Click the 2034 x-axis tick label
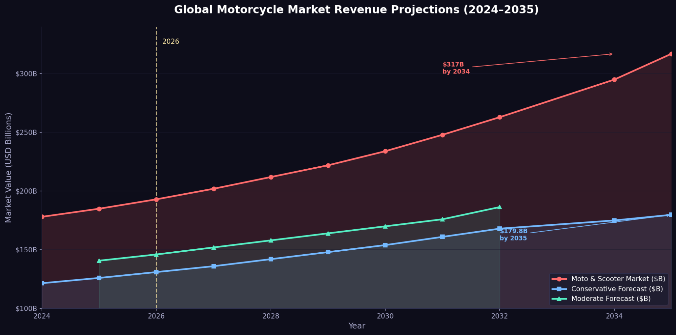The width and height of the screenshot is (676, 335). (x=614, y=316)
